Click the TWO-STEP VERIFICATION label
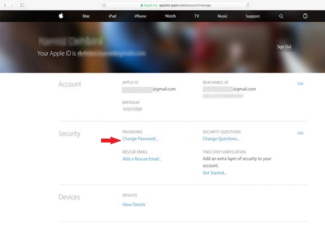This screenshot has width=325, height=230. click(x=224, y=152)
